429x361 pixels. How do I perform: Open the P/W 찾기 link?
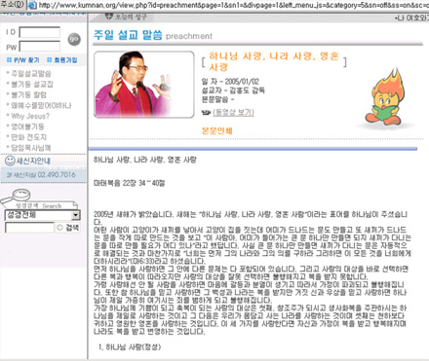23,60
